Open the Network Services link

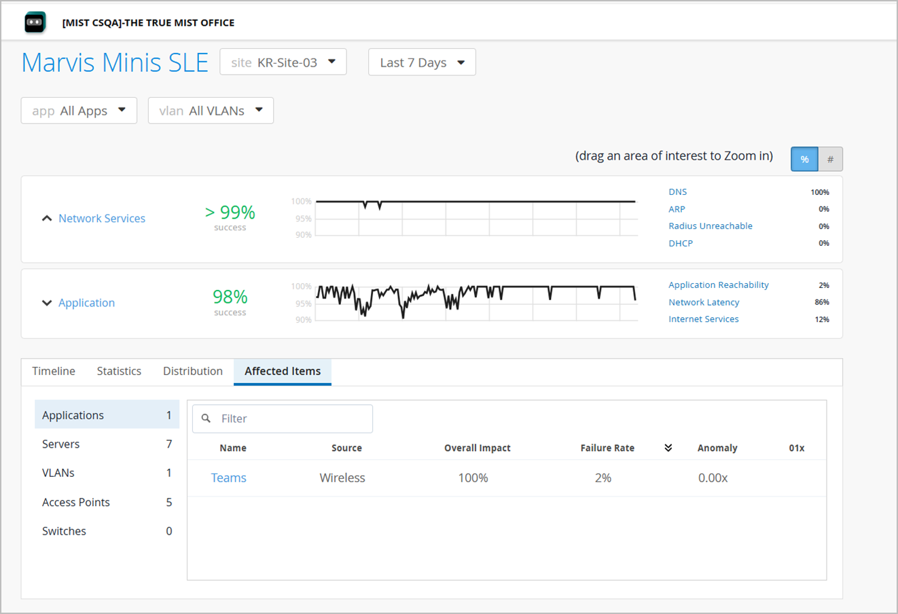[x=102, y=218]
